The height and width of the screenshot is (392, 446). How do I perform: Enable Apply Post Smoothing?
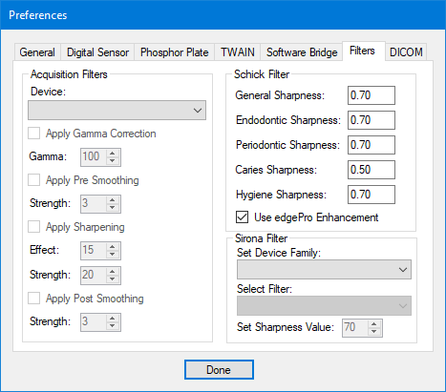tap(34, 299)
